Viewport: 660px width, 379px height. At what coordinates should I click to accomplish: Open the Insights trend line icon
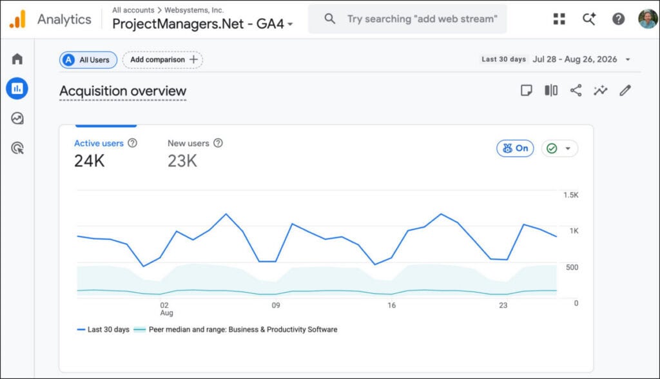click(x=601, y=90)
